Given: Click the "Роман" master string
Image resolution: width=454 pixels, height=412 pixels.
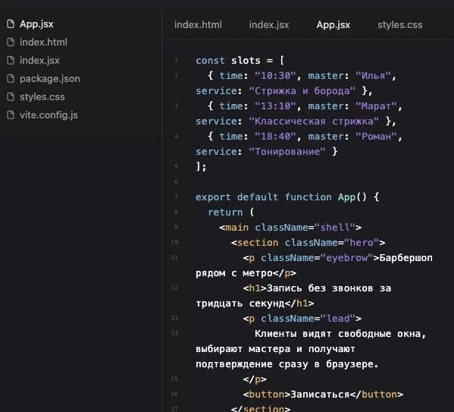Looking at the screenshot, I should pyautogui.click(x=376, y=137).
